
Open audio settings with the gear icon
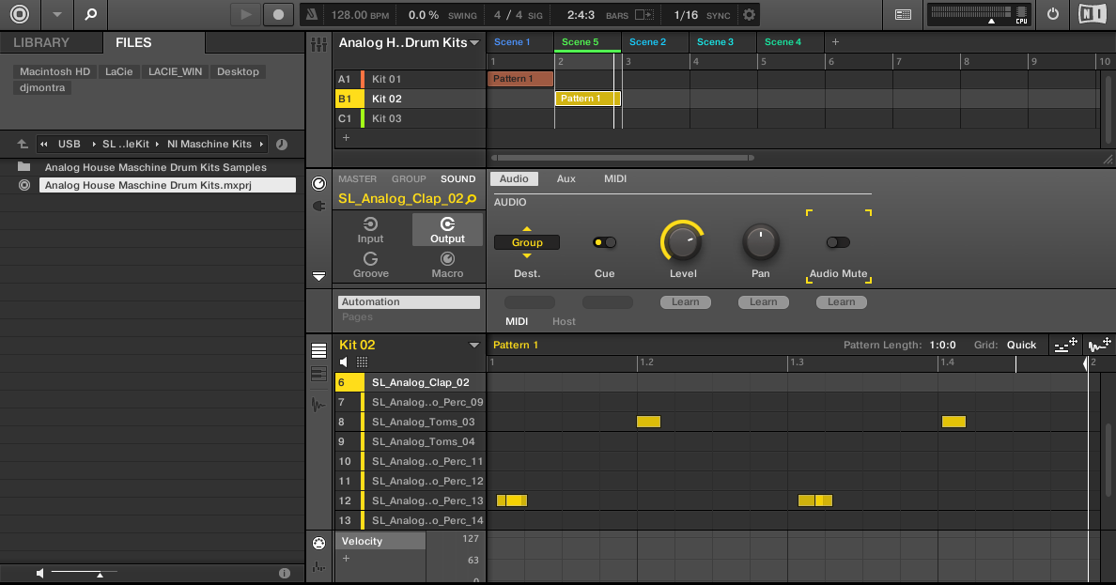[749, 14]
